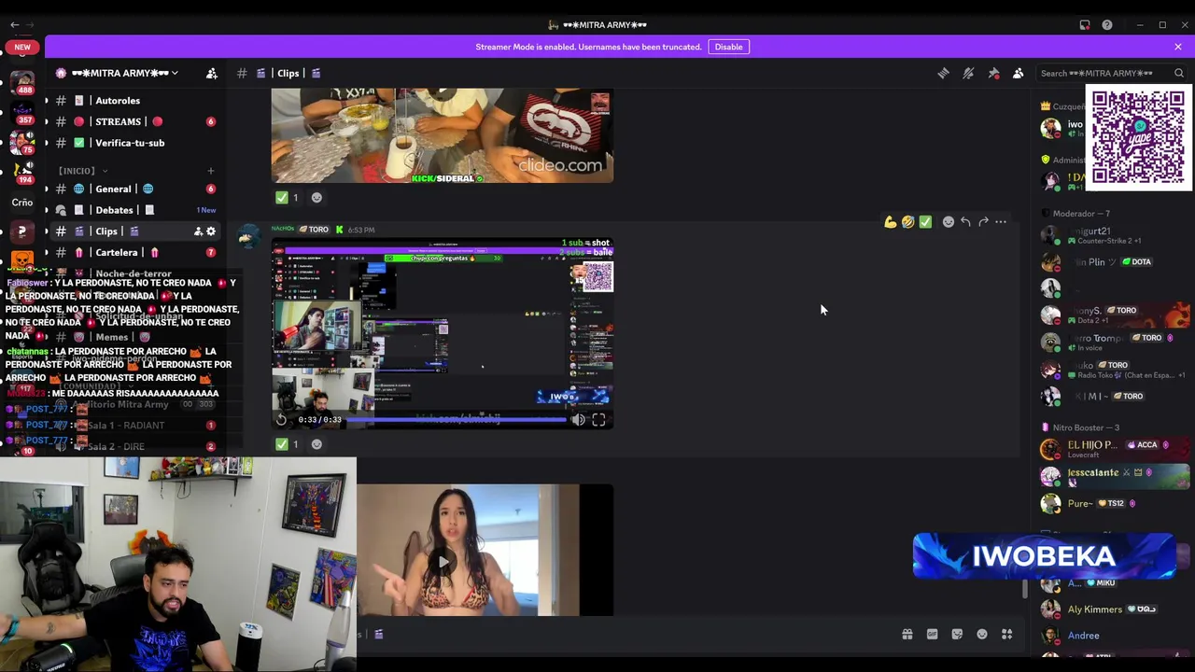Open the Crño server in server list
This screenshot has width=1195, height=672.
(22, 202)
